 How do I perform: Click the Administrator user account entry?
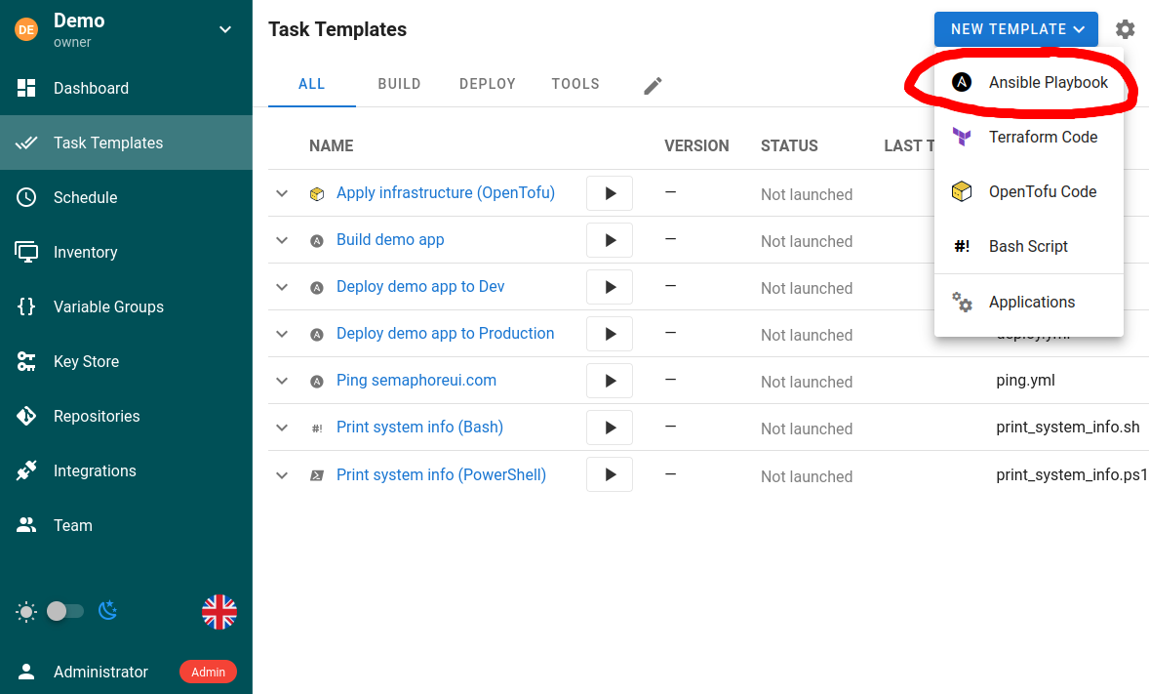tap(100, 672)
